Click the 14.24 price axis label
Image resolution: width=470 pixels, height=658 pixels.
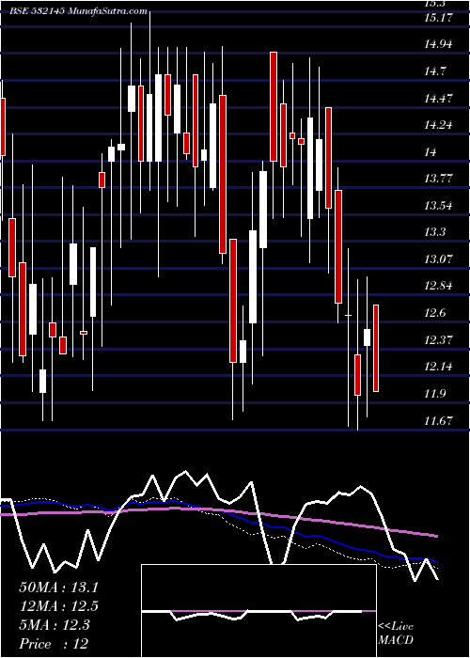tap(439, 125)
